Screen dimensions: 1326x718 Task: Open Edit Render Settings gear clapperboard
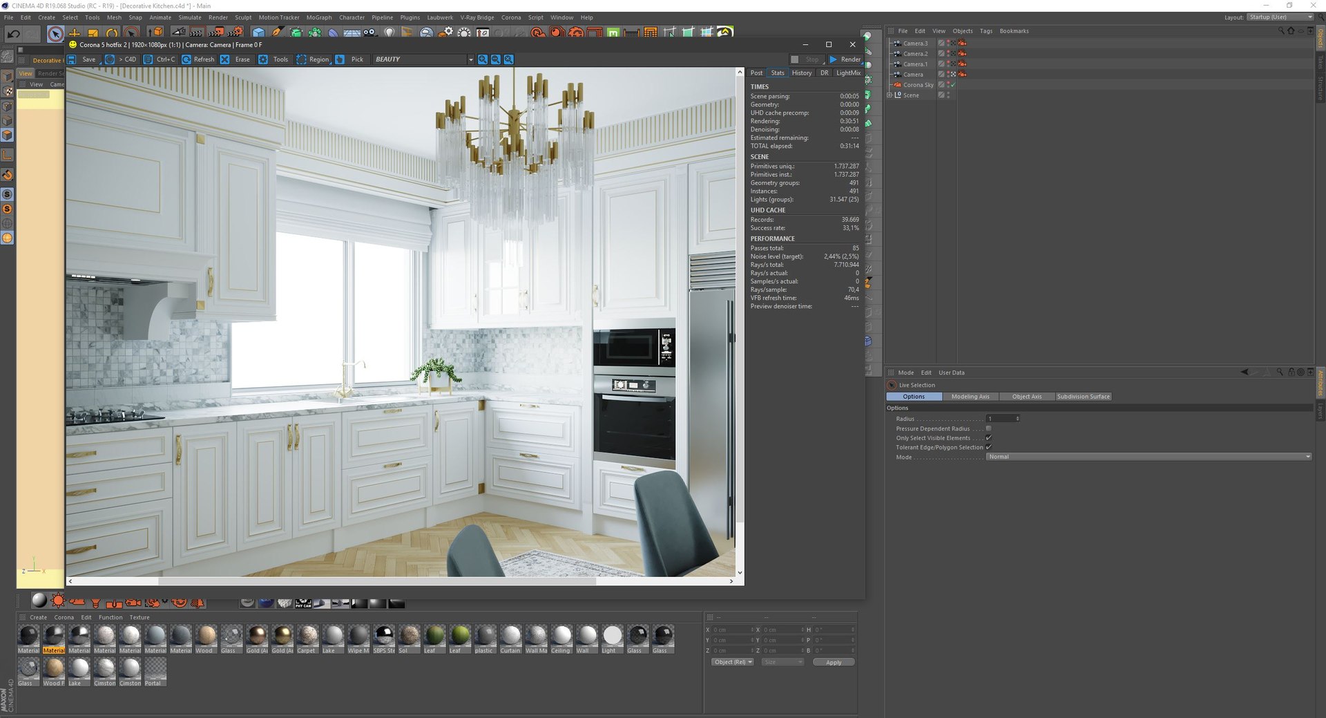point(235,32)
